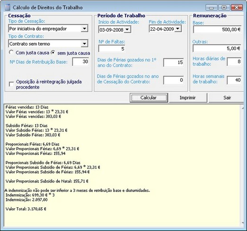The width and height of the screenshot is (247, 231).
Task: Open the Início de Actividade date picker
Action: pyautogui.click(x=127, y=30)
